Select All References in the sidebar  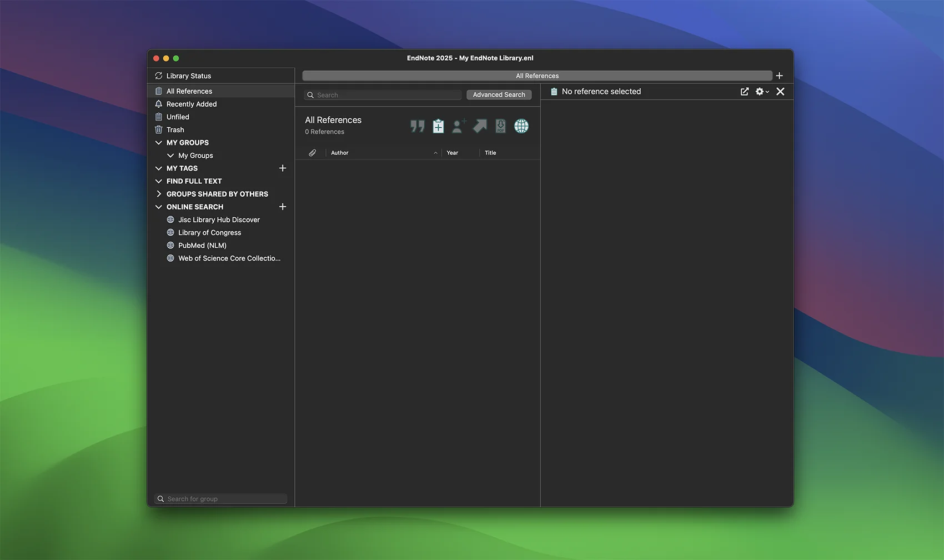point(221,91)
